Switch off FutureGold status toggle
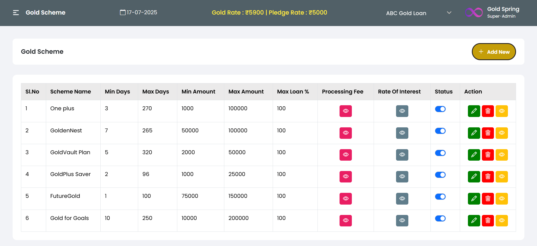The image size is (537, 246). 440,196
